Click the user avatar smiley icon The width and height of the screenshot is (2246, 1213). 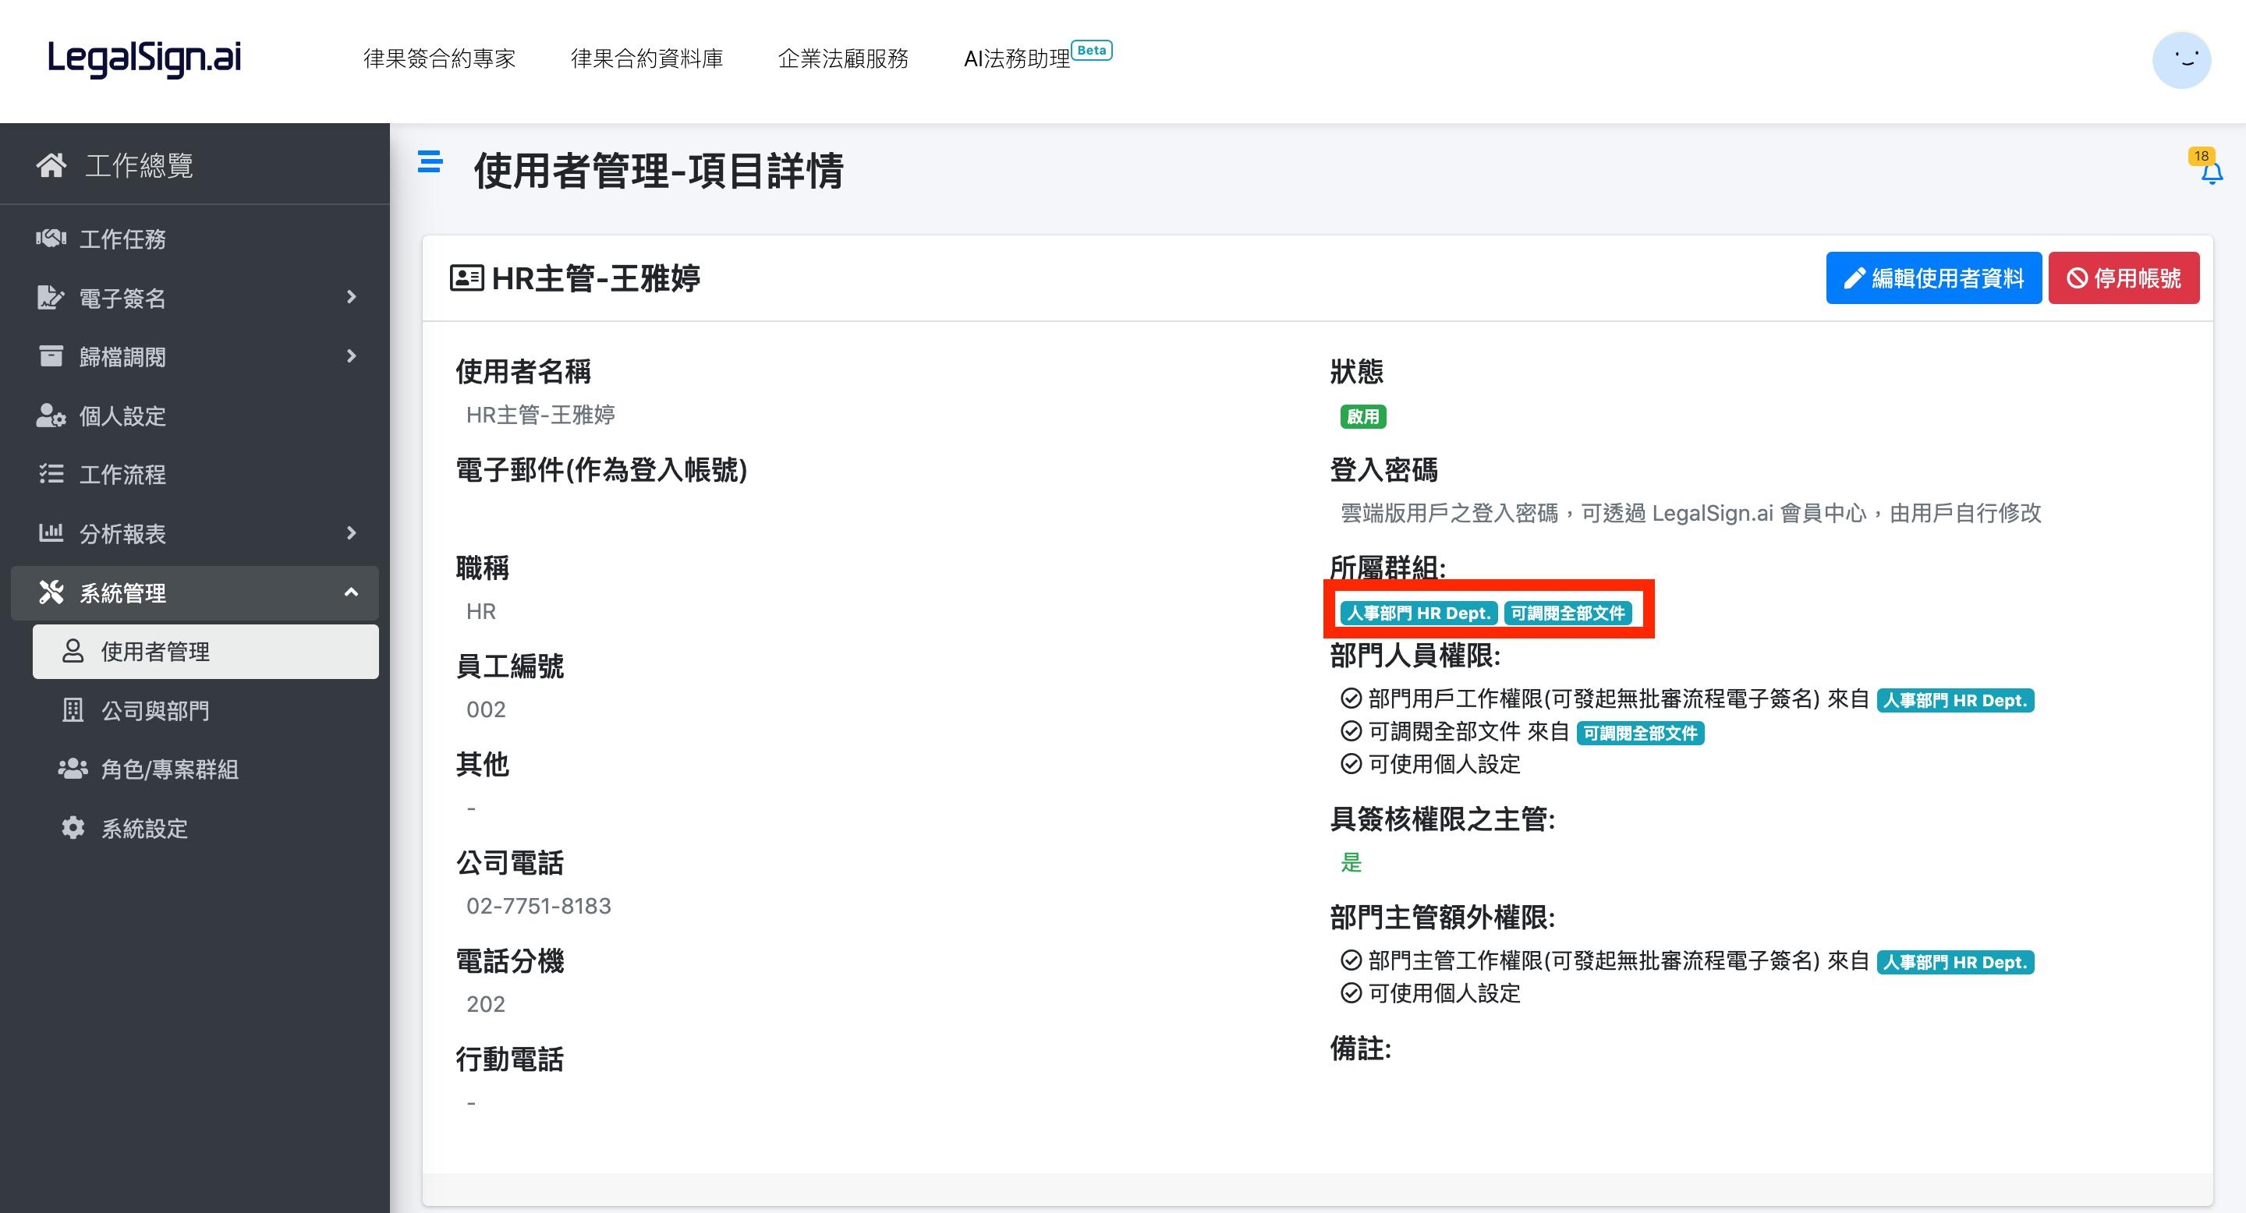click(2180, 59)
